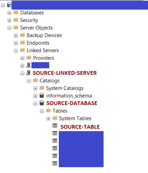Select the SOURCE-TABLE label
148x173 pixels.
click(x=80, y=127)
